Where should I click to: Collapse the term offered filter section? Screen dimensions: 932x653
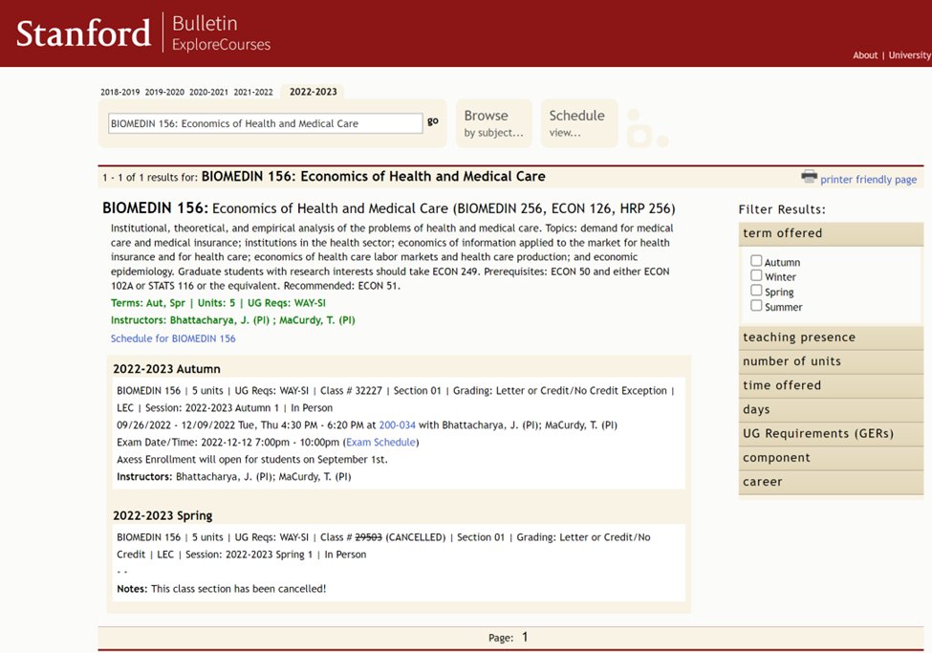pos(831,233)
